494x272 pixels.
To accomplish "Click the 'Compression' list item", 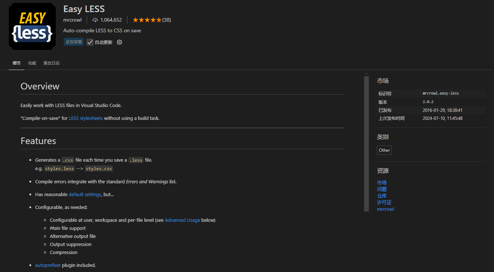I will click(x=63, y=252).
